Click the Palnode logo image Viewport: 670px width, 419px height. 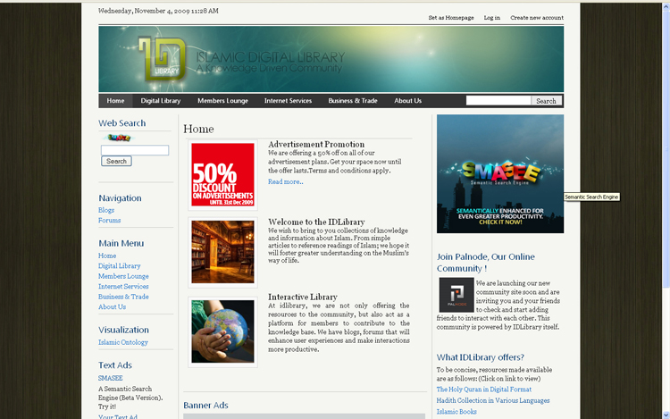tap(456, 295)
